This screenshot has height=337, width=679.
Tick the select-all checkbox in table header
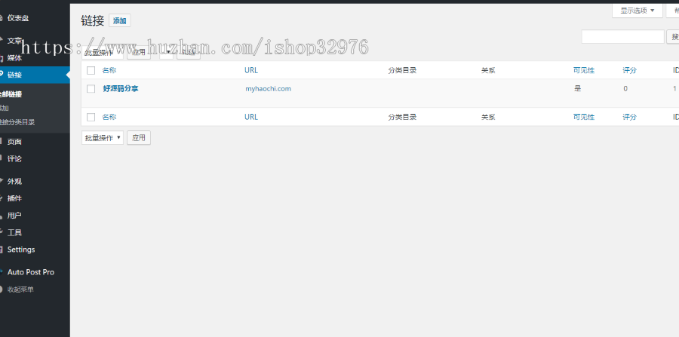tap(91, 71)
